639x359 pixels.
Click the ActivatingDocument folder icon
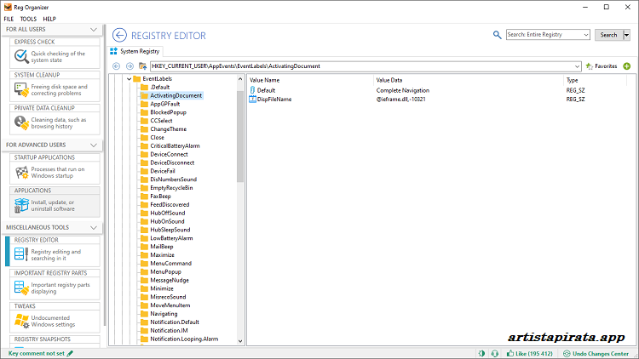pos(144,95)
